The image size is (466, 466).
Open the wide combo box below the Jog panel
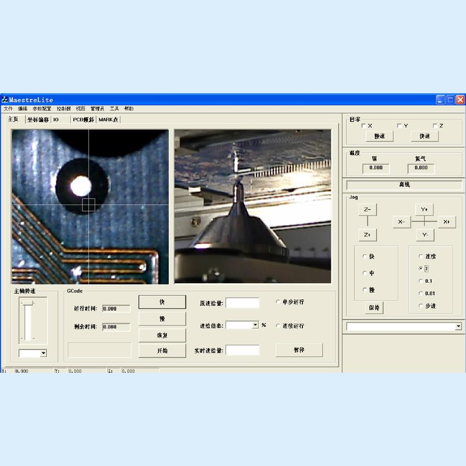pyautogui.click(x=458, y=327)
